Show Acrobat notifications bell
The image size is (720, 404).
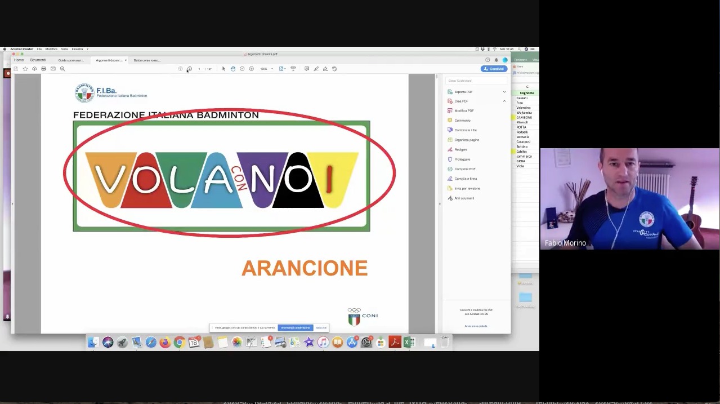(496, 60)
